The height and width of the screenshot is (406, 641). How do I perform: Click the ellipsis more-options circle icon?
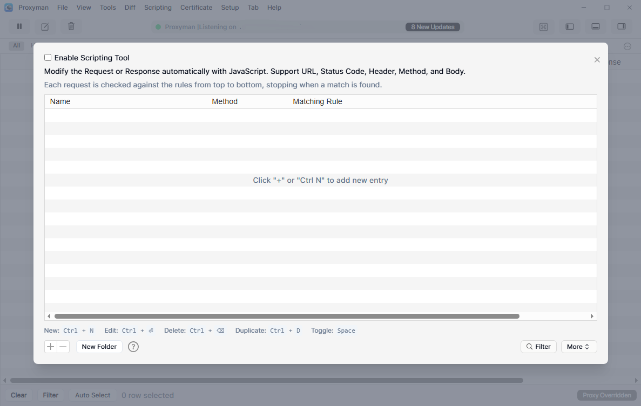coord(627,46)
